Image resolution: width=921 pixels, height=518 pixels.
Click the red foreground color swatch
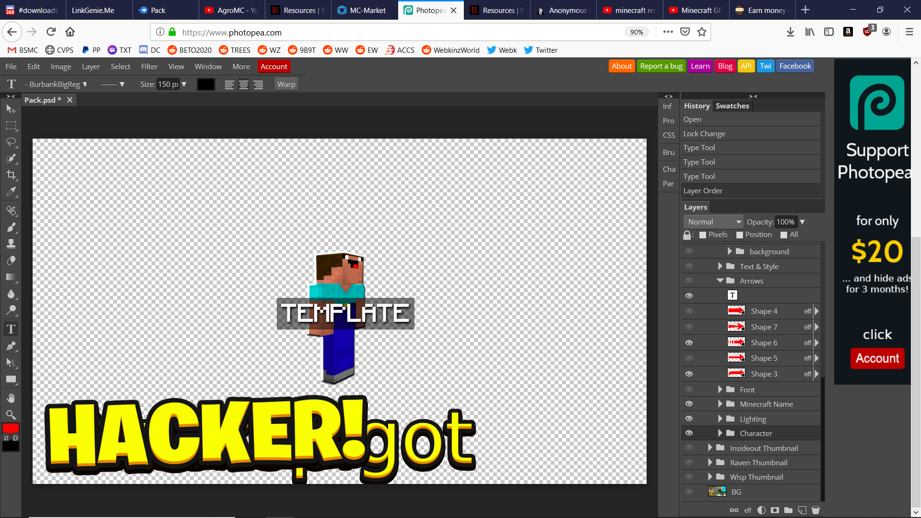[x=11, y=428]
